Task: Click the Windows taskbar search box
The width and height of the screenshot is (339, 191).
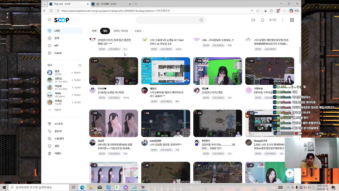Action: point(39,188)
